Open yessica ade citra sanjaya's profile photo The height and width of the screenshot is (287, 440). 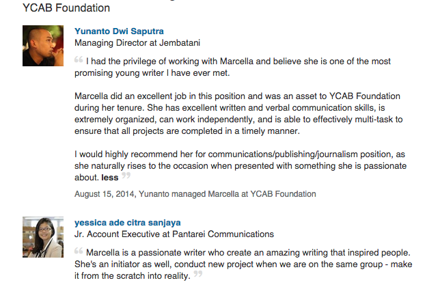tap(43, 237)
